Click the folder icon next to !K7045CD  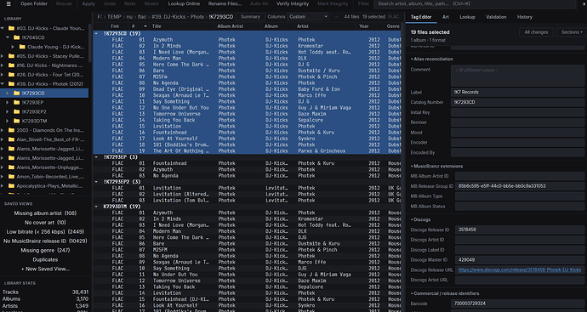coord(16,37)
